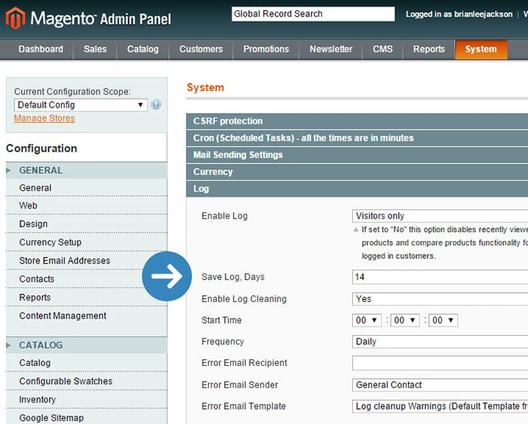This screenshot has height=424, width=528.
Task: Select Design in configuration sidebar
Action: click(87, 224)
